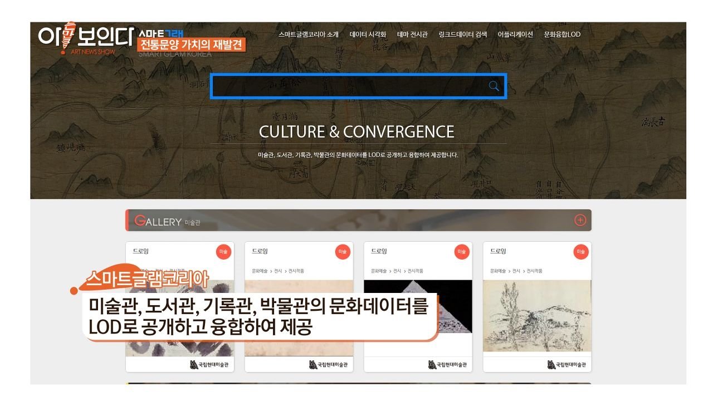
Task: Click 국립현대미술관 logo on the second card
Action: pos(328,365)
